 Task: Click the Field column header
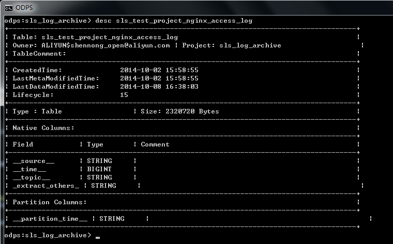tap(23, 144)
